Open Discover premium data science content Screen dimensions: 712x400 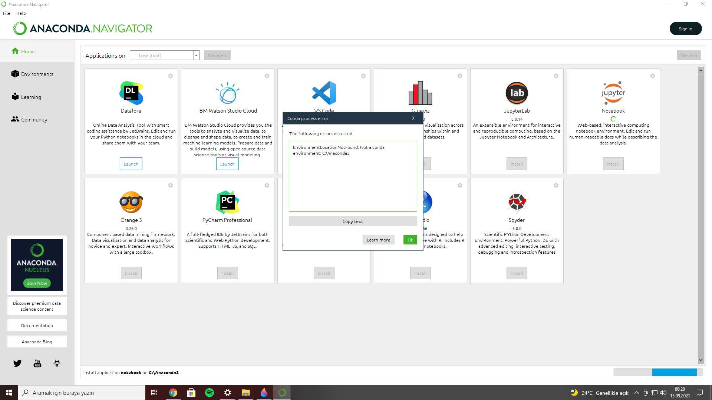pos(37,306)
